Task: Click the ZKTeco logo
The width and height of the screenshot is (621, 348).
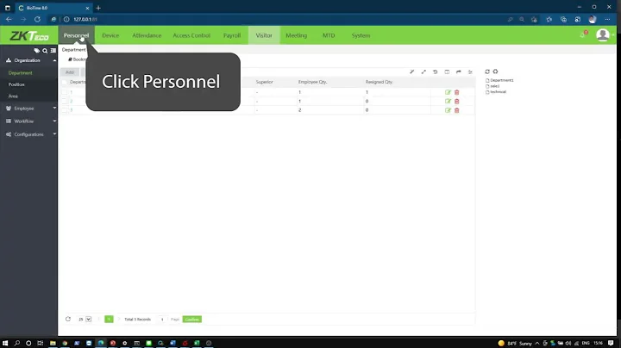Action: 29,36
